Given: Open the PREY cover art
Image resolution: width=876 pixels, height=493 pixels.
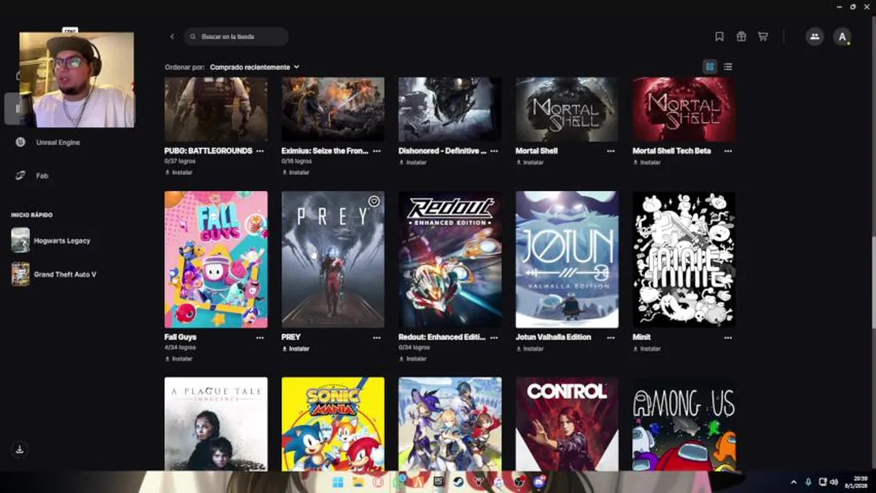Looking at the screenshot, I should [333, 260].
